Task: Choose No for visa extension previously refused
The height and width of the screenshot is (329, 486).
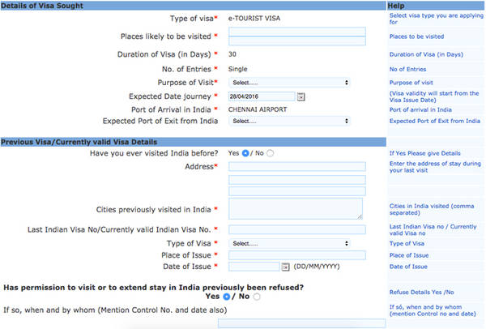Action: point(258,297)
